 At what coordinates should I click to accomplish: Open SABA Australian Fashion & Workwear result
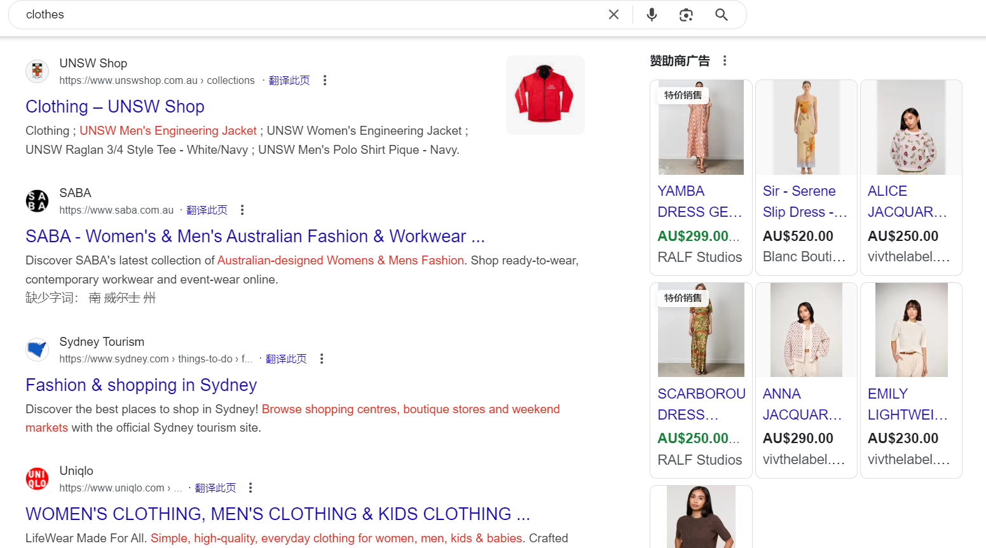(255, 236)
